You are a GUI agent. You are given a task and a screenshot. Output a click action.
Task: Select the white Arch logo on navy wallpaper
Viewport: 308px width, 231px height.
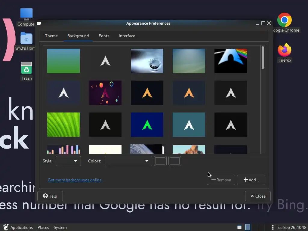[63, 93]
